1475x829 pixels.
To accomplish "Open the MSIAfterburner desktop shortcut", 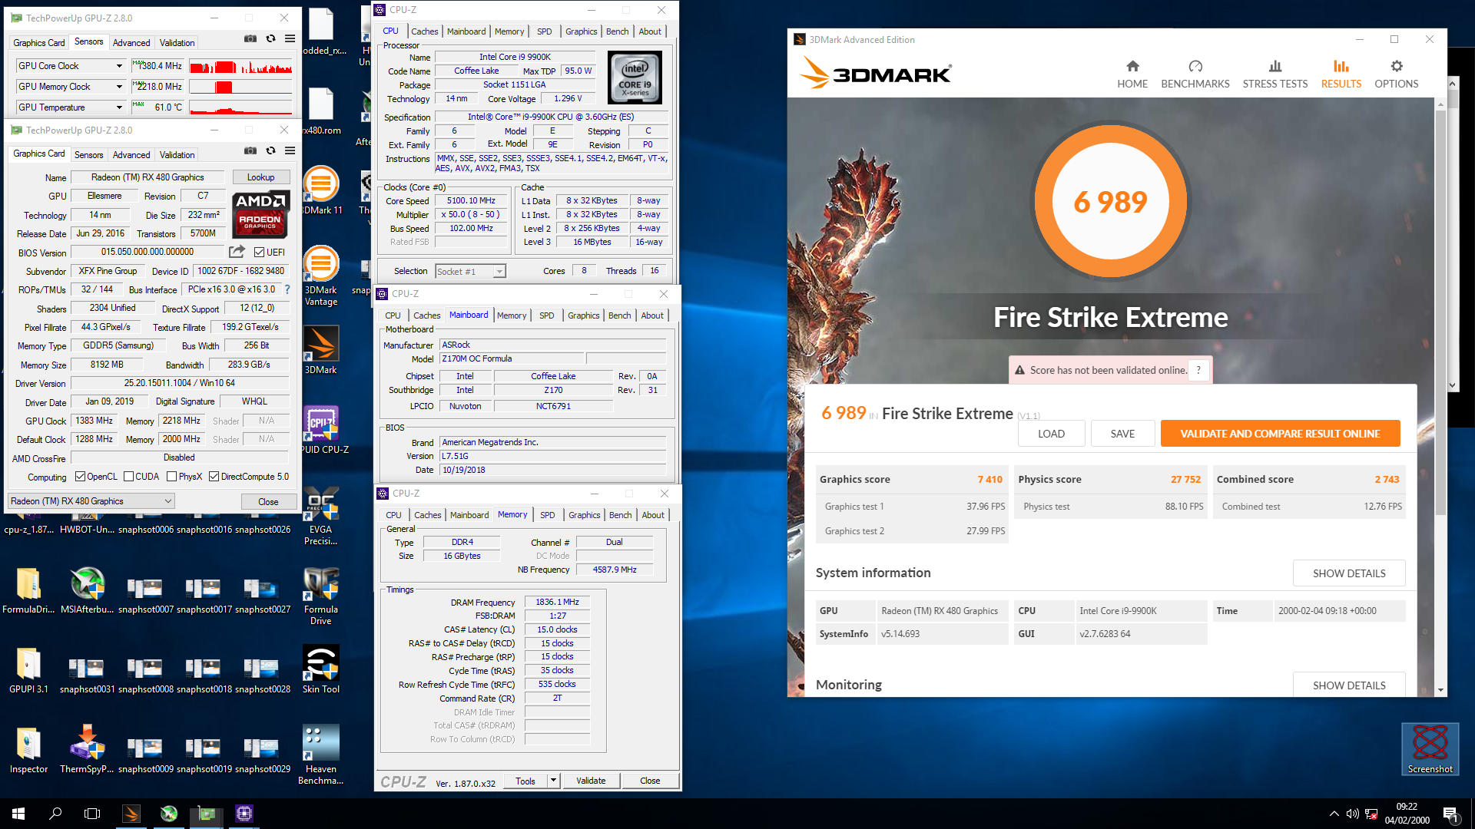I will click(x=87, y=590).
